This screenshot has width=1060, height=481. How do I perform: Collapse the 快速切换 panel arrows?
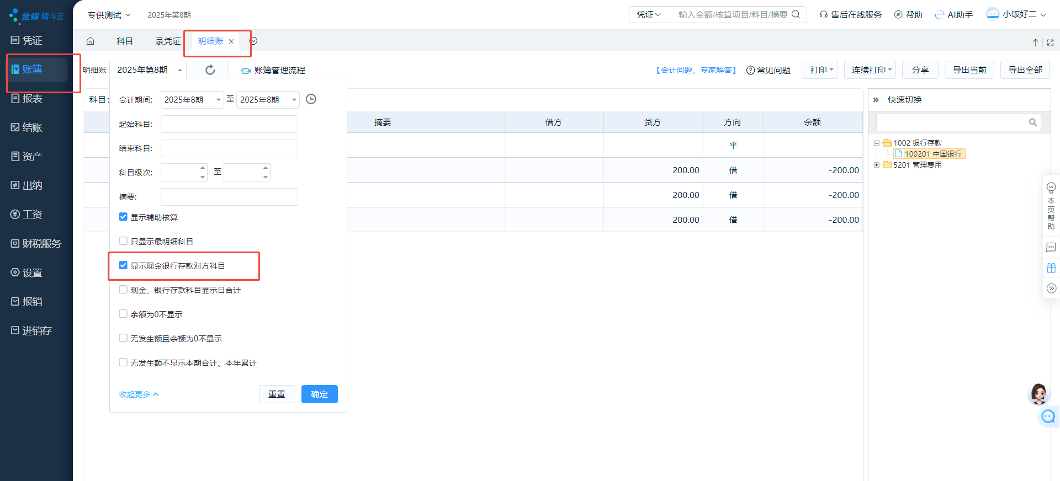pos(876,100)
